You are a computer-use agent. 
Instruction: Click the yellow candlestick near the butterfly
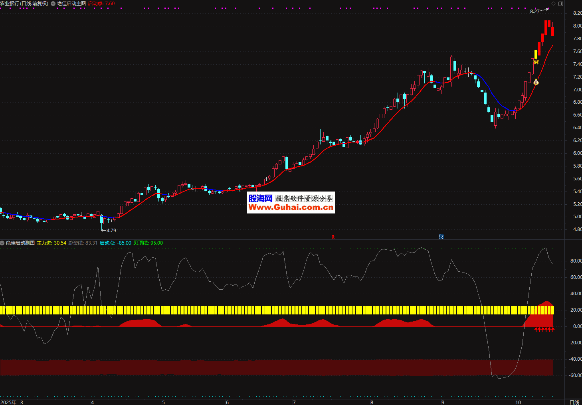click(536, 54)
